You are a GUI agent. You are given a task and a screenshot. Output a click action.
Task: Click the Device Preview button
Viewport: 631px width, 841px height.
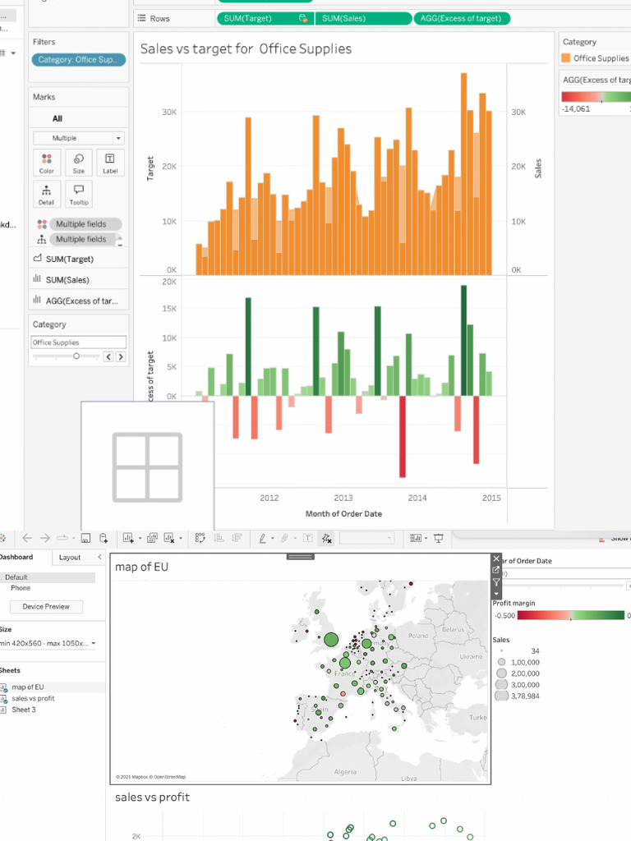coord(46,607)
